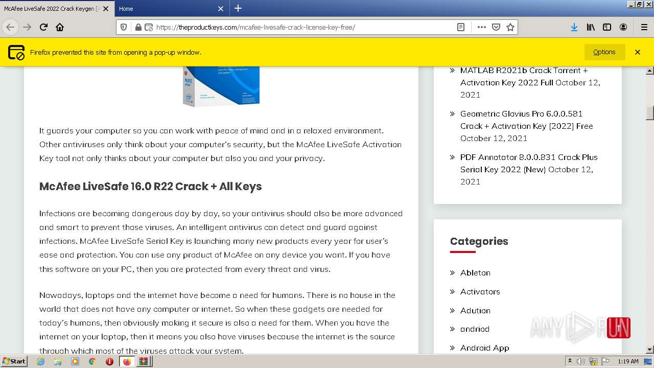The image size is (654, 368).
Task: Click the 1:19 AM system clock
Action: point(628,361)
